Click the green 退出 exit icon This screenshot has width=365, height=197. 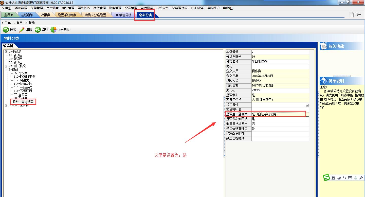6,30
